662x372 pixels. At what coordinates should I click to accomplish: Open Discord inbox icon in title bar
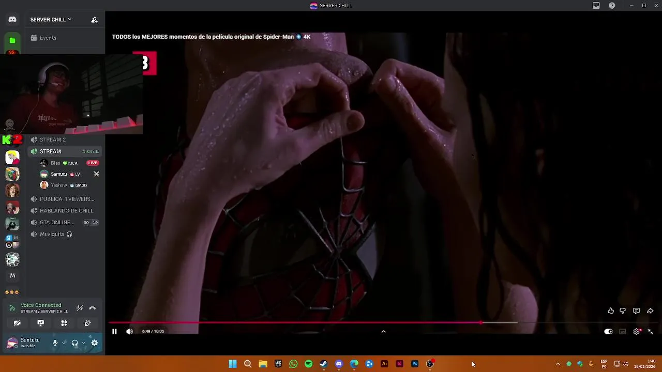[x=596, y=6]
